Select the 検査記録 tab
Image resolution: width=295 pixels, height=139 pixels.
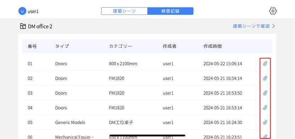[170, 11]
